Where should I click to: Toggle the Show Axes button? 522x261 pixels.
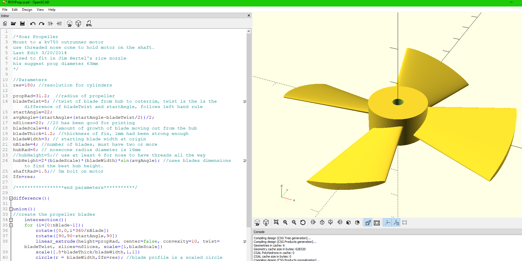[x=387, y=222]
